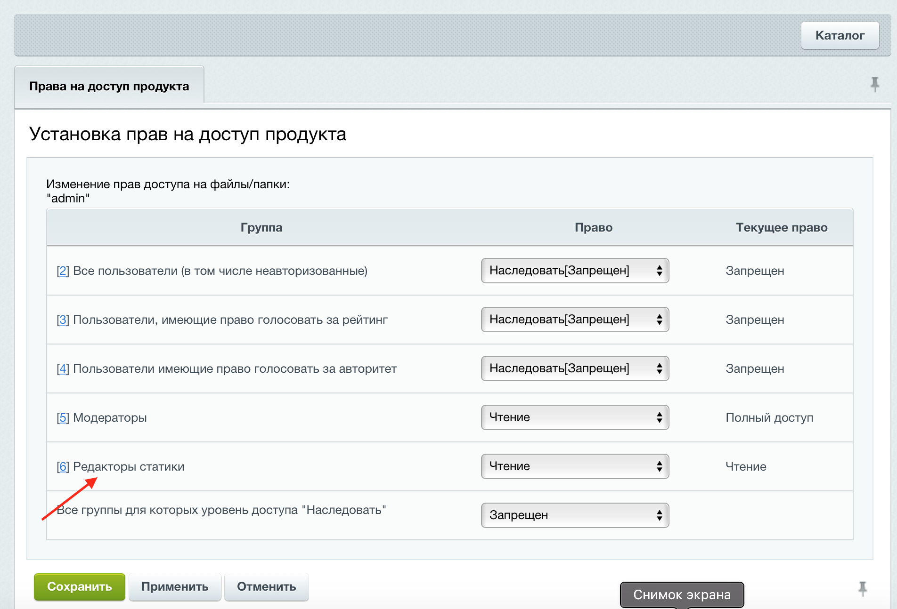The width and height of the screenshot is (897, 609).
Task: Click the [4] group link
Action: click(x=63, y=369)
